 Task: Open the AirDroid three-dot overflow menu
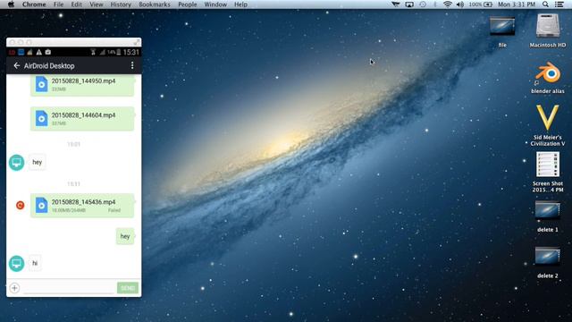click(132, 65)
